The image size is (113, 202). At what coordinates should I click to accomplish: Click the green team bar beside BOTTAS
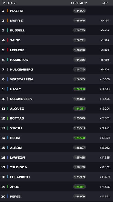pyautogui.click(x=8, y=118)
